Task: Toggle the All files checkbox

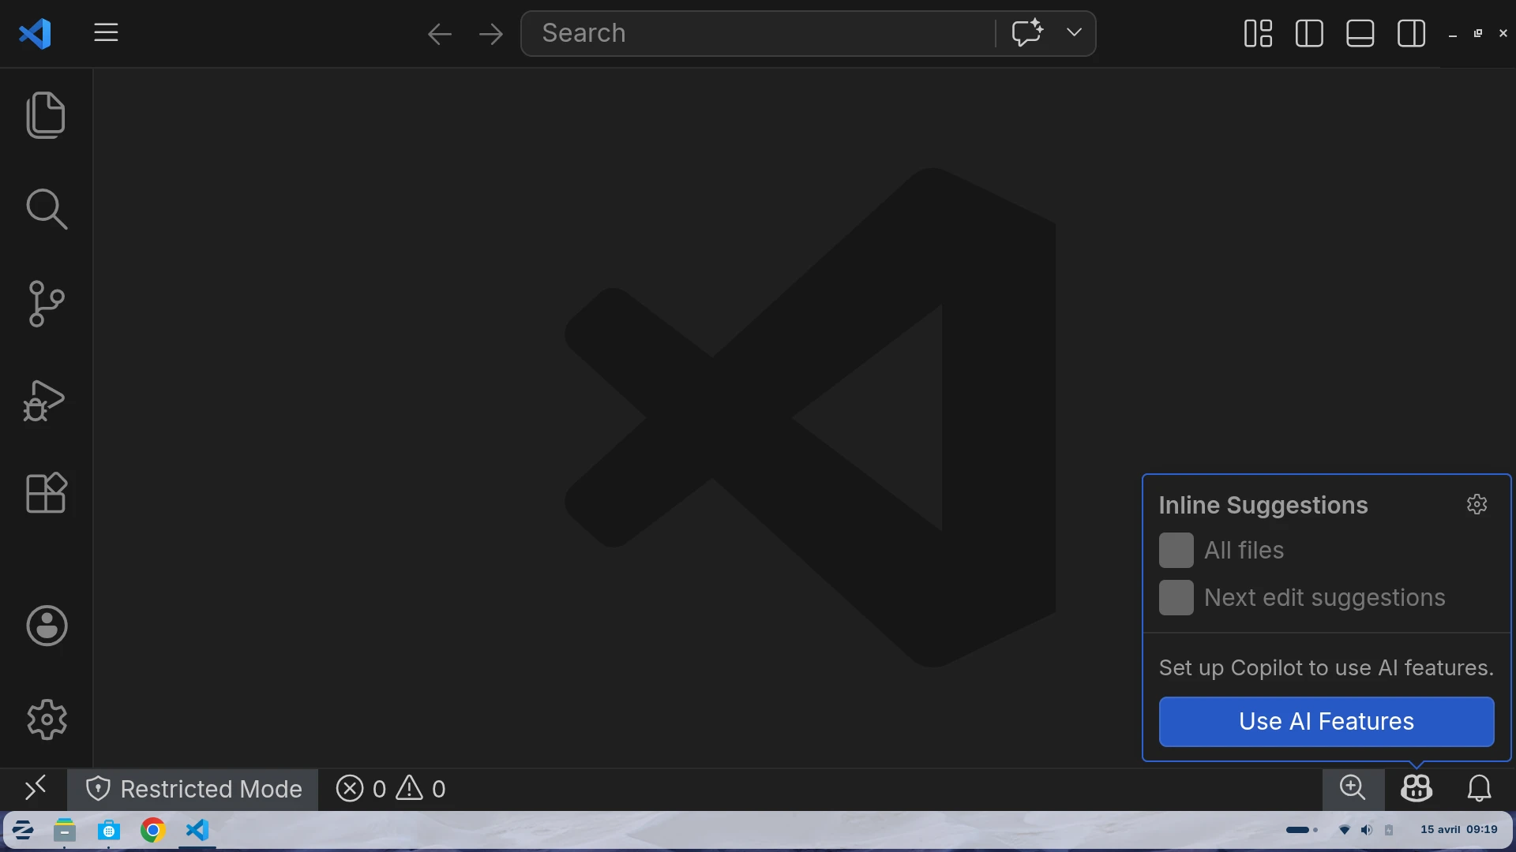Action: (1176, 550)
